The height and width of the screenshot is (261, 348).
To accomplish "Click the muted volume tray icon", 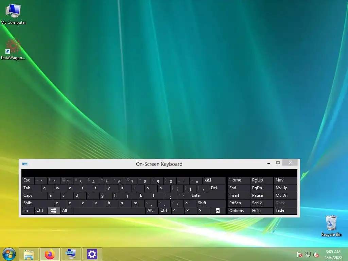I will (316, 255).
